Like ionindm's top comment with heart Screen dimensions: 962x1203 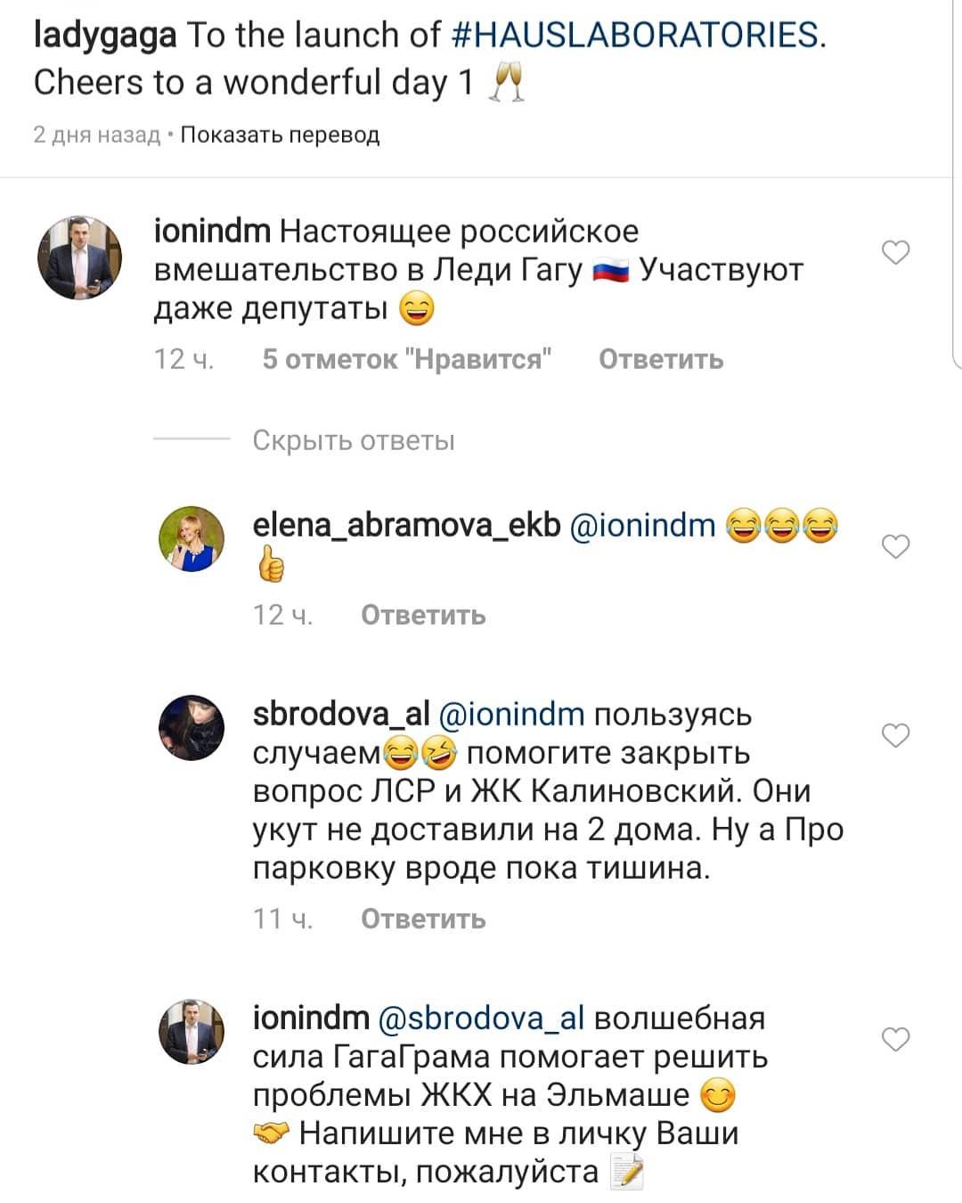point(895,253)
